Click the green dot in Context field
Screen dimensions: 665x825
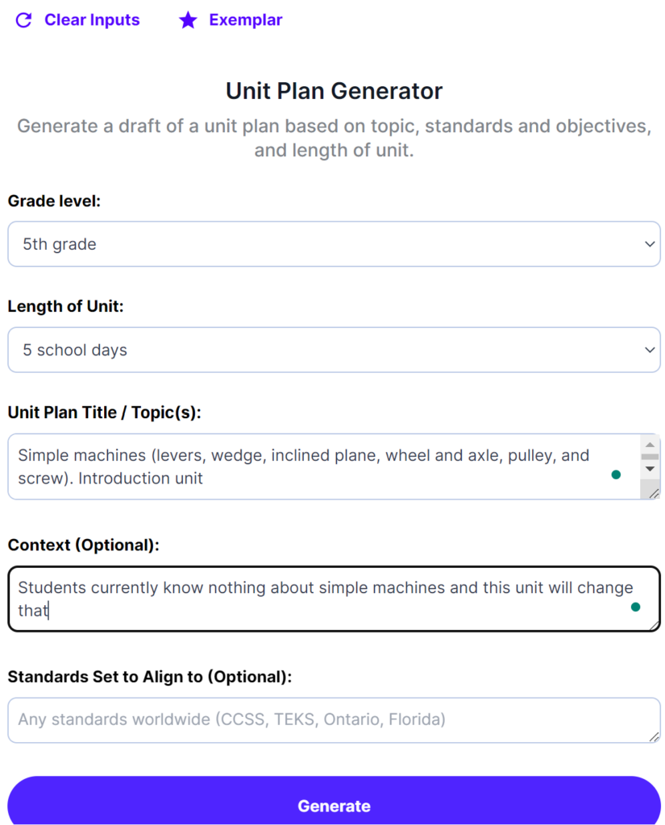tap(635, 607)
